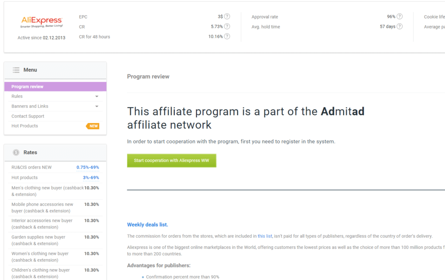This screenshot has height=280, width=445.
Task: Click the EPC help question mark icon
Action: pyautogui.click(x=227, y=16)
